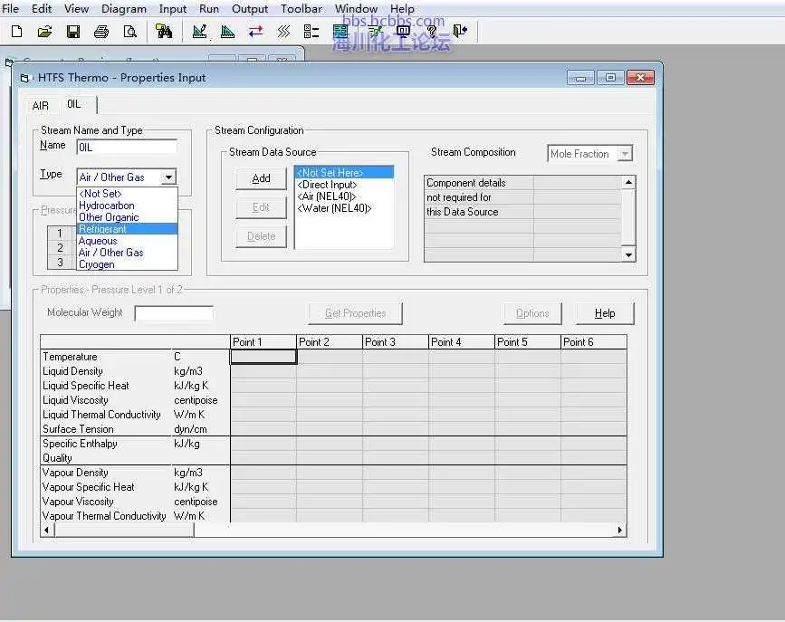Click the triple chevron arrows icon

[283, 32]
